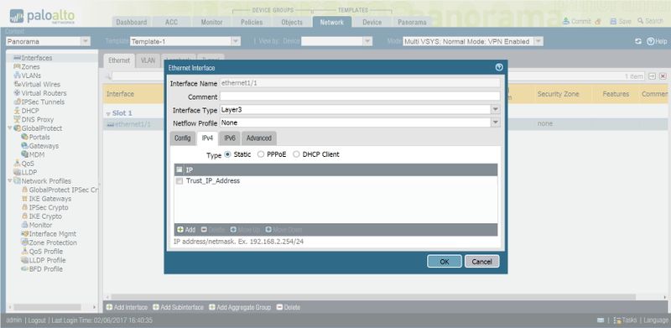Check the Trust_IP_Address checkbox
Screen dimensions: 671x328
pyautogui.click(x=179, y=181)
